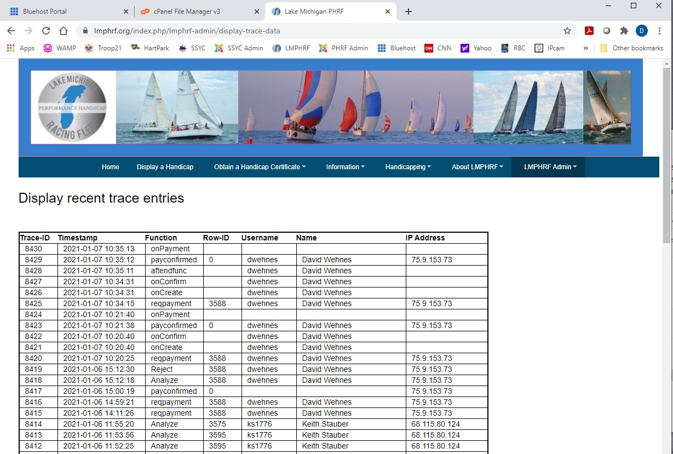Image resolution: width=673 pixels, height=454 pixels.
Task: Go to the Home menu item
Action: [x=110, y=167]
